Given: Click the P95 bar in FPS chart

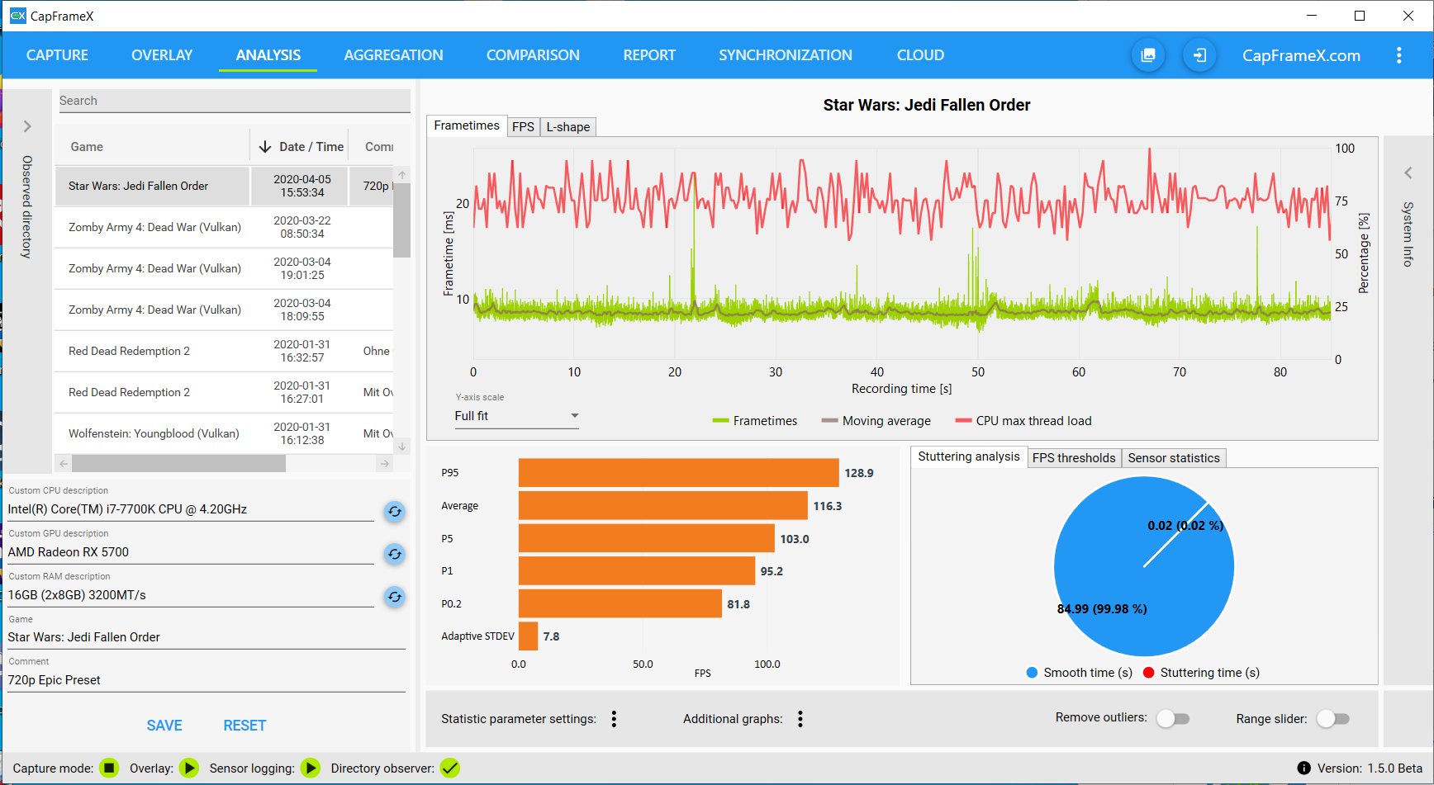Looking at the screenshot, I should (x=678, y=473).
